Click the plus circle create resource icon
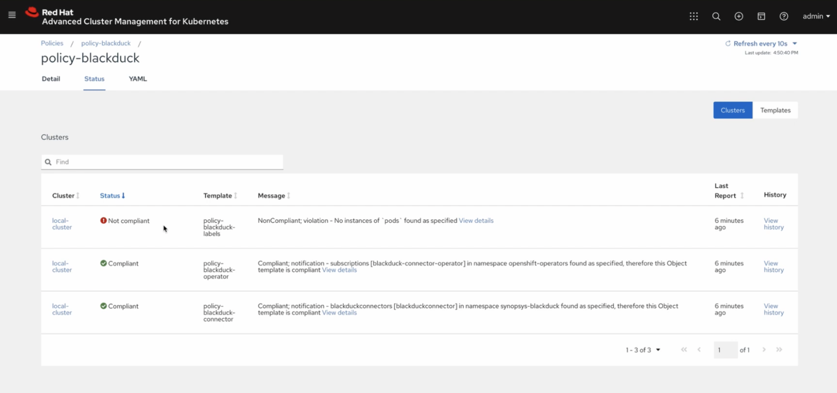The height and width of the screenshot is (393, 837). click(739, 16)
